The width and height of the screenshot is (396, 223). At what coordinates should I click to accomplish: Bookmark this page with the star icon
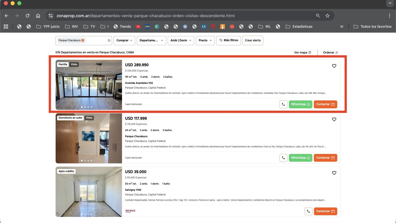327,16
